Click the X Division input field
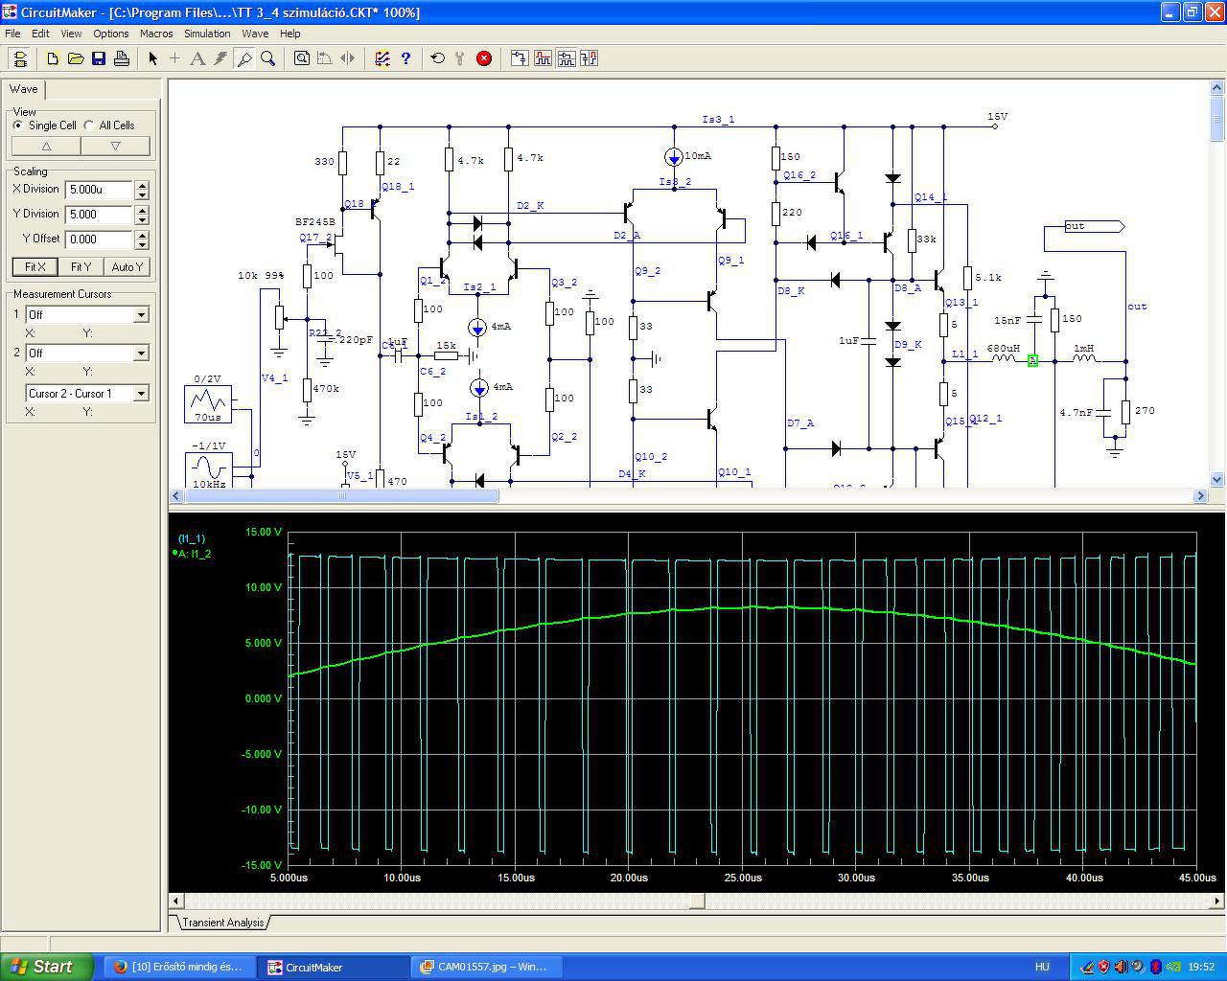1227x981 pixels. tap(99, 190)
